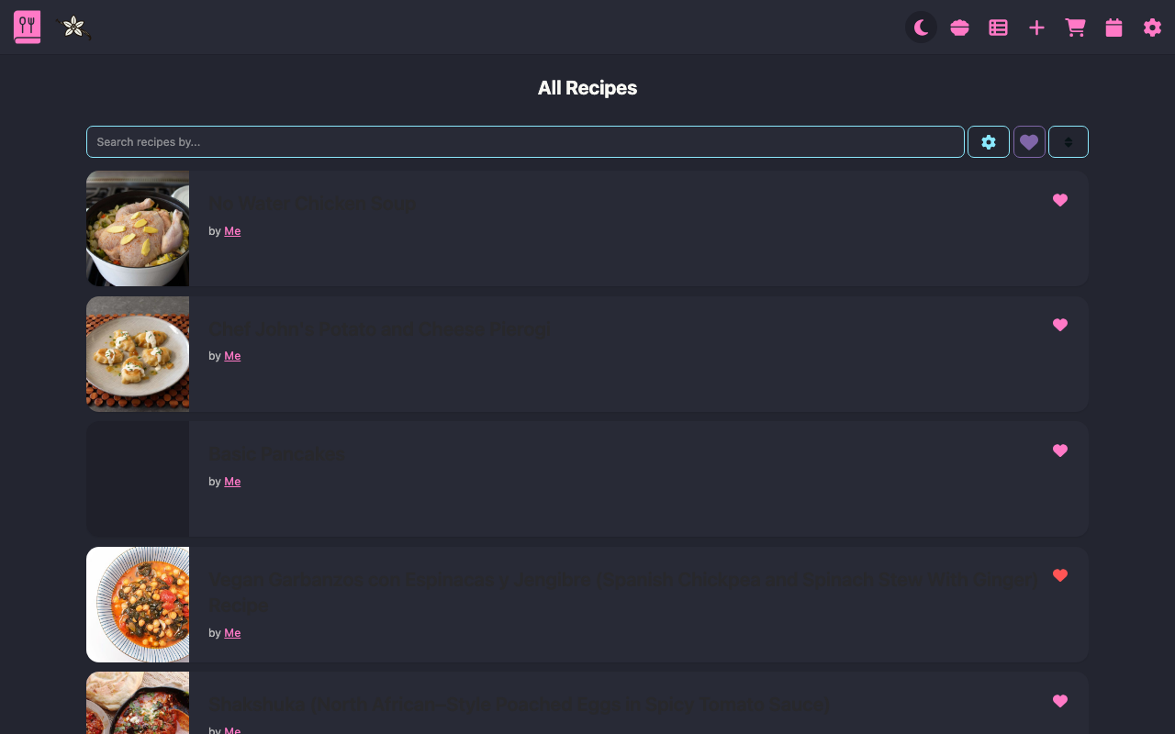The height and width of the screenshot is (734, 1175).
Task: Click the vanilla flower logo icon
Action: point(73,27)
